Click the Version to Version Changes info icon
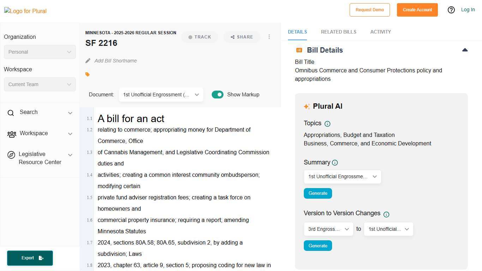Image resolution: width=482 pixels, height=271 pixels. point(386,214)
